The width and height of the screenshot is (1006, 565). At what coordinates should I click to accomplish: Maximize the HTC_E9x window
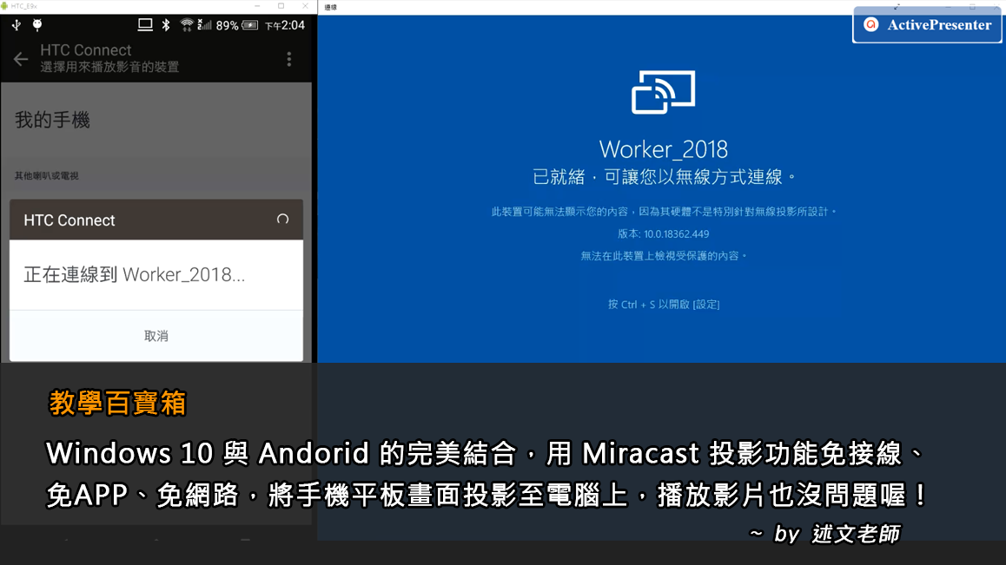(x=281, y=6)
